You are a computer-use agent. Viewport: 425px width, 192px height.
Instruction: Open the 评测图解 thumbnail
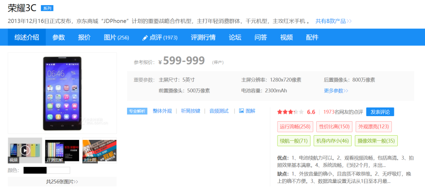[62, 150]
